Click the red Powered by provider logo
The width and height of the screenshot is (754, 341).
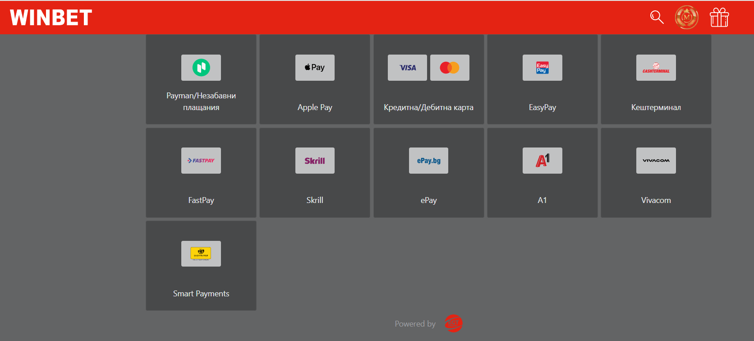click(x=454, y=323)
